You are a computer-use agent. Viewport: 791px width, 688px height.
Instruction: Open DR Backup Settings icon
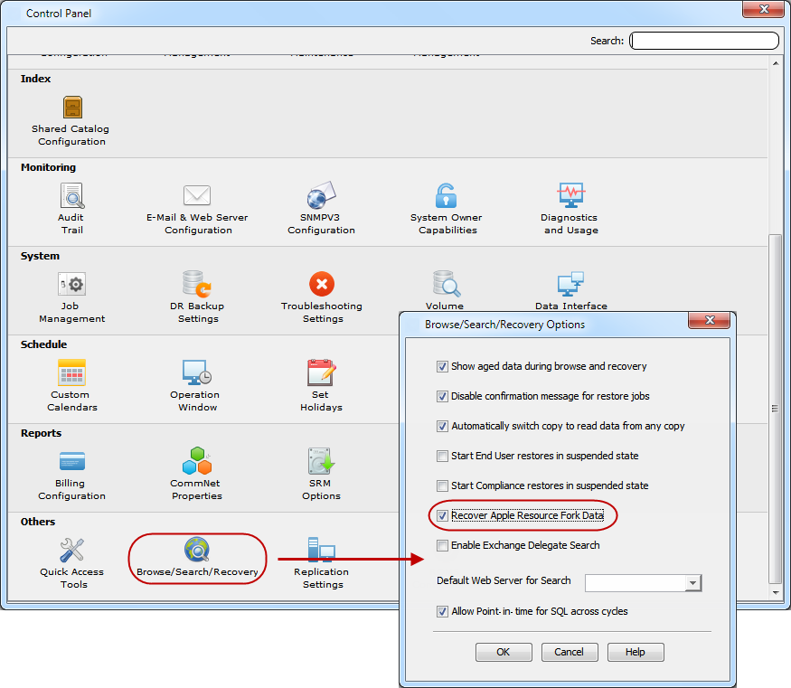pos(197,284)
